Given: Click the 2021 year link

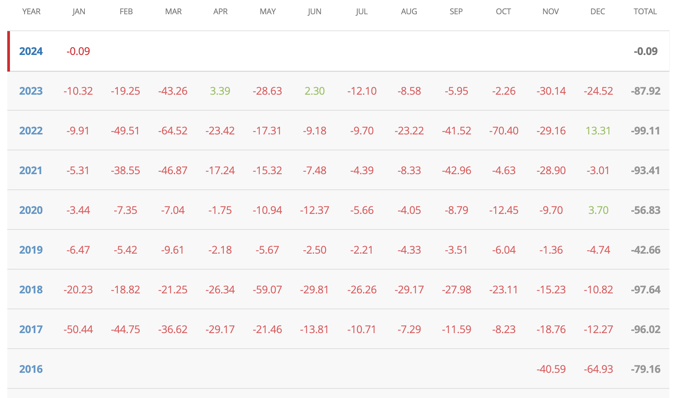Looking at the screenshot, I should (31, 171).
